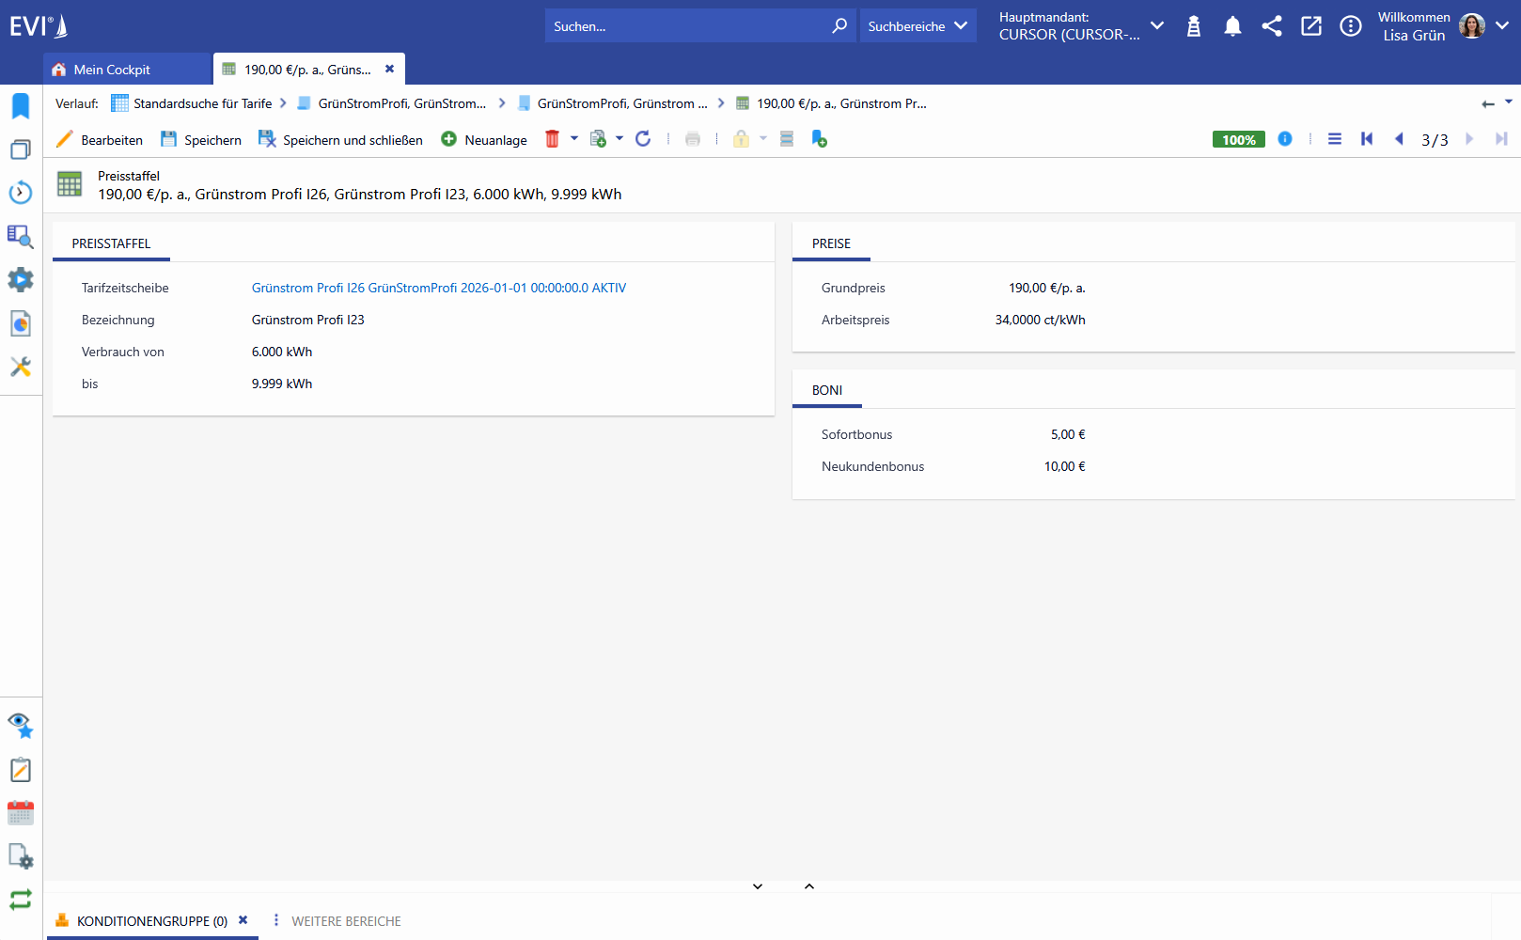
Task: Click the 100% completeness indicator
Action: [1239, 139]
